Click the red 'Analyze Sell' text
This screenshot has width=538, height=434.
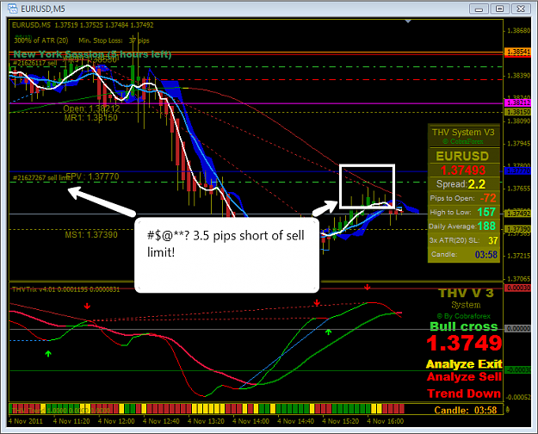tap(464, 377)
